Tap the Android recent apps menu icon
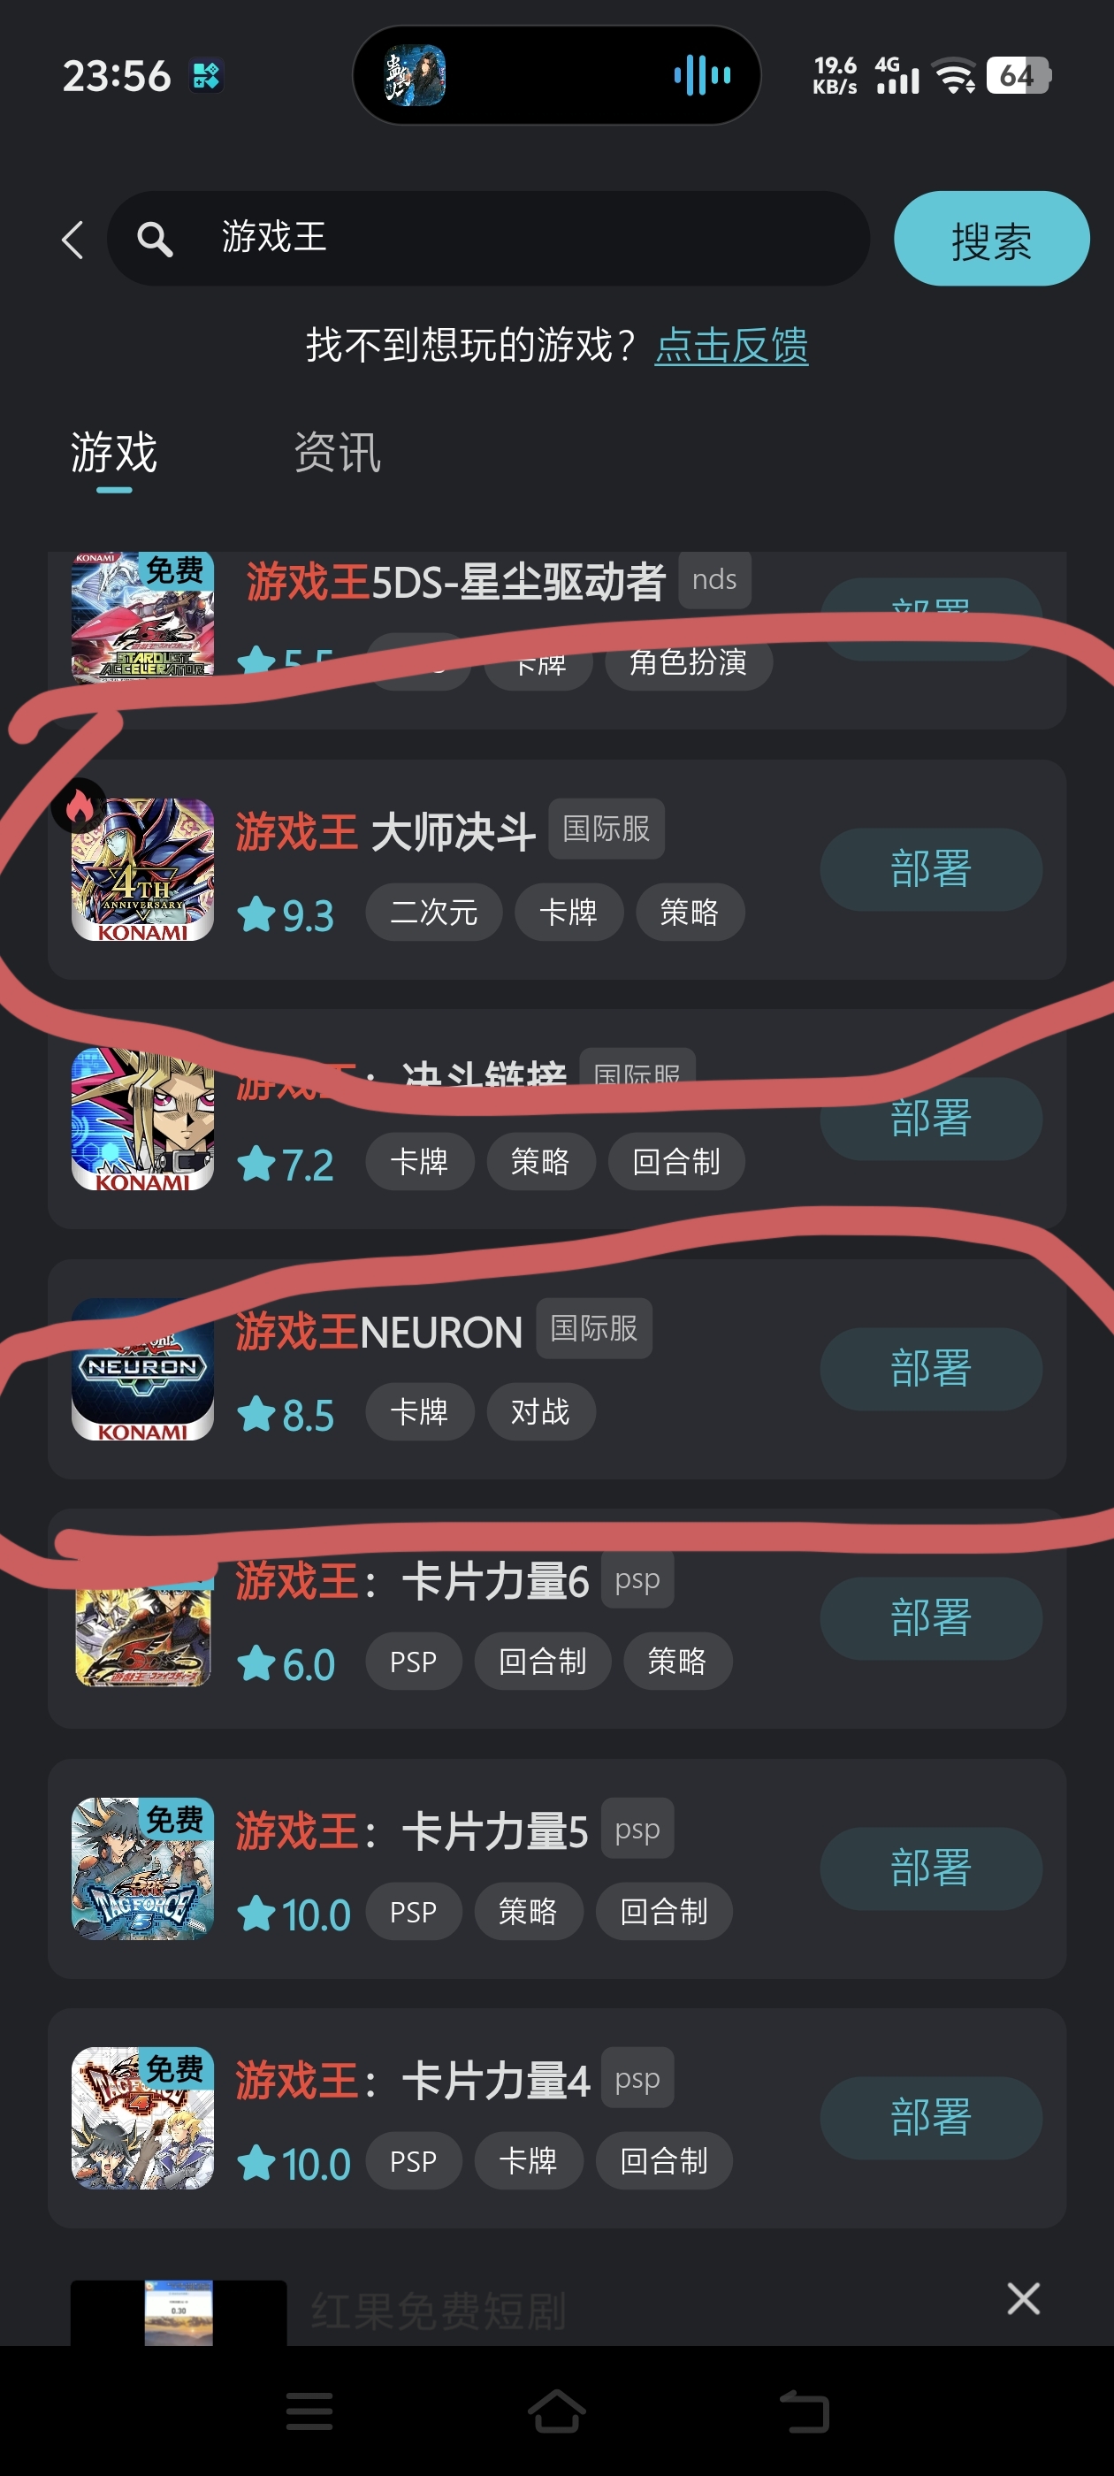The width and height of the screenshot is (1114, 2476). point(309,2411)
